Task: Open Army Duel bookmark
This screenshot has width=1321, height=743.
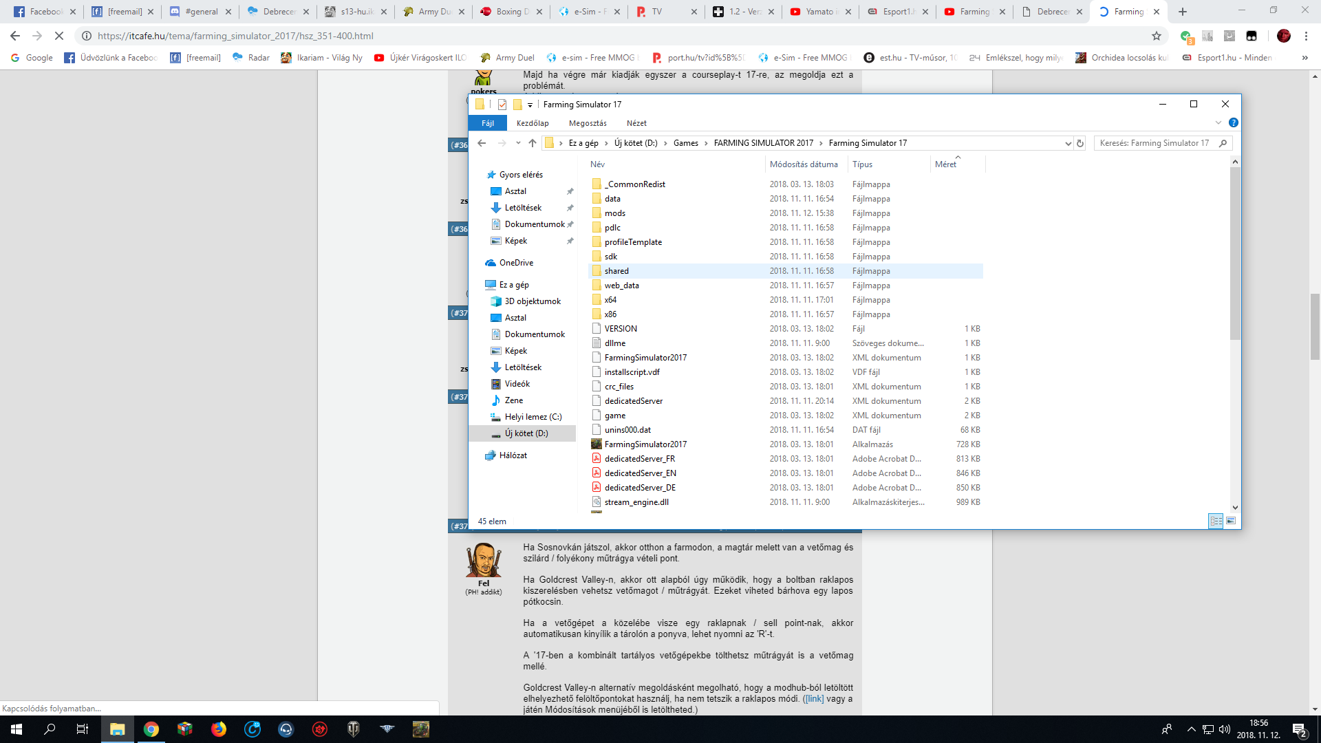Action: click(x=507, y=58)
